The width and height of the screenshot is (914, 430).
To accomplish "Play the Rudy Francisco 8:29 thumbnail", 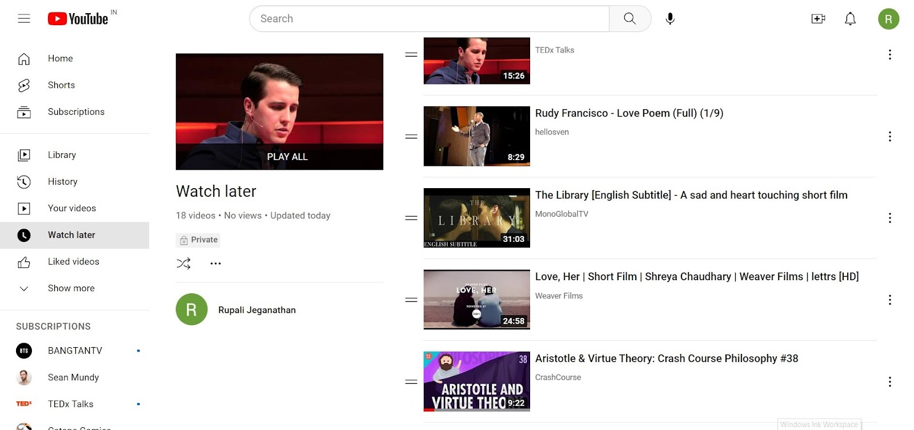I will click(x=476, y=136).
